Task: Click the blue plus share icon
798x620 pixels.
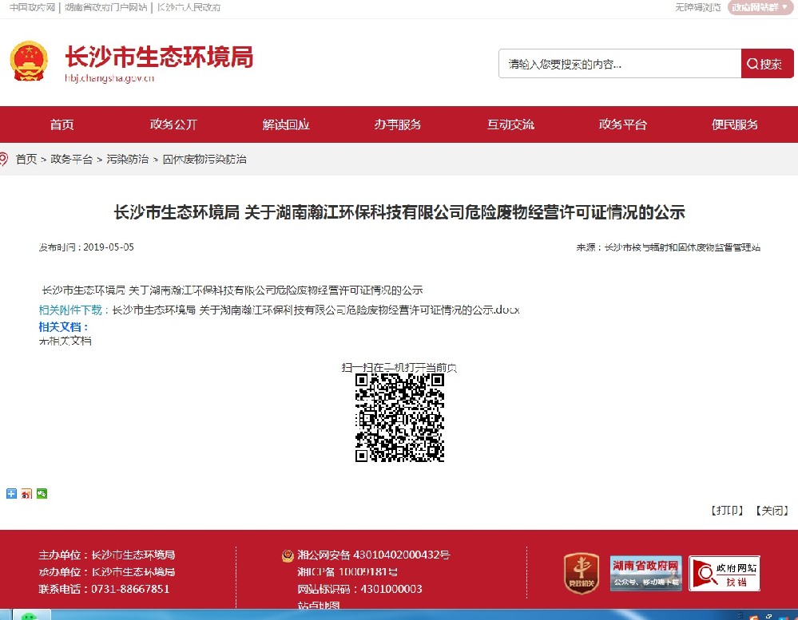Action: [11, 493]
